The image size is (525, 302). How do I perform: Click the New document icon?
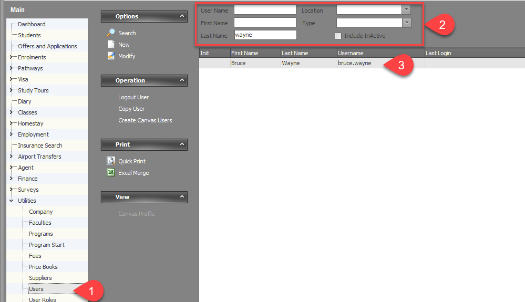coord(111,45)
